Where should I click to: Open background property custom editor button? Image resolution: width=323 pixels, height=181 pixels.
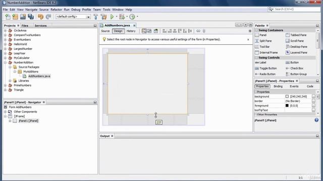313,97
